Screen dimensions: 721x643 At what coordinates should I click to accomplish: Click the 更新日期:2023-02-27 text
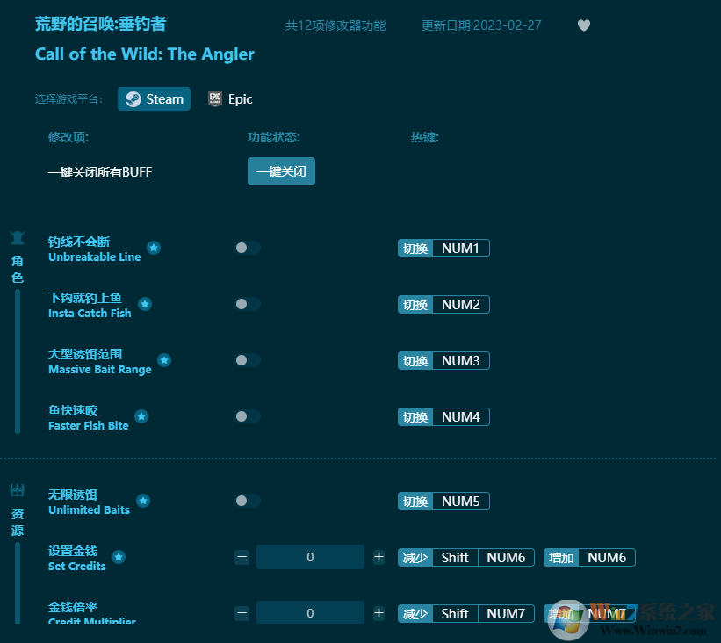click(x=481, y=25)
